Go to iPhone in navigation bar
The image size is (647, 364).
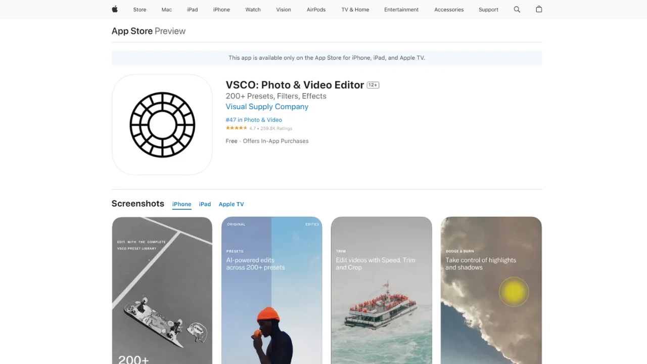pyautogui.click(x=221, y=10)
